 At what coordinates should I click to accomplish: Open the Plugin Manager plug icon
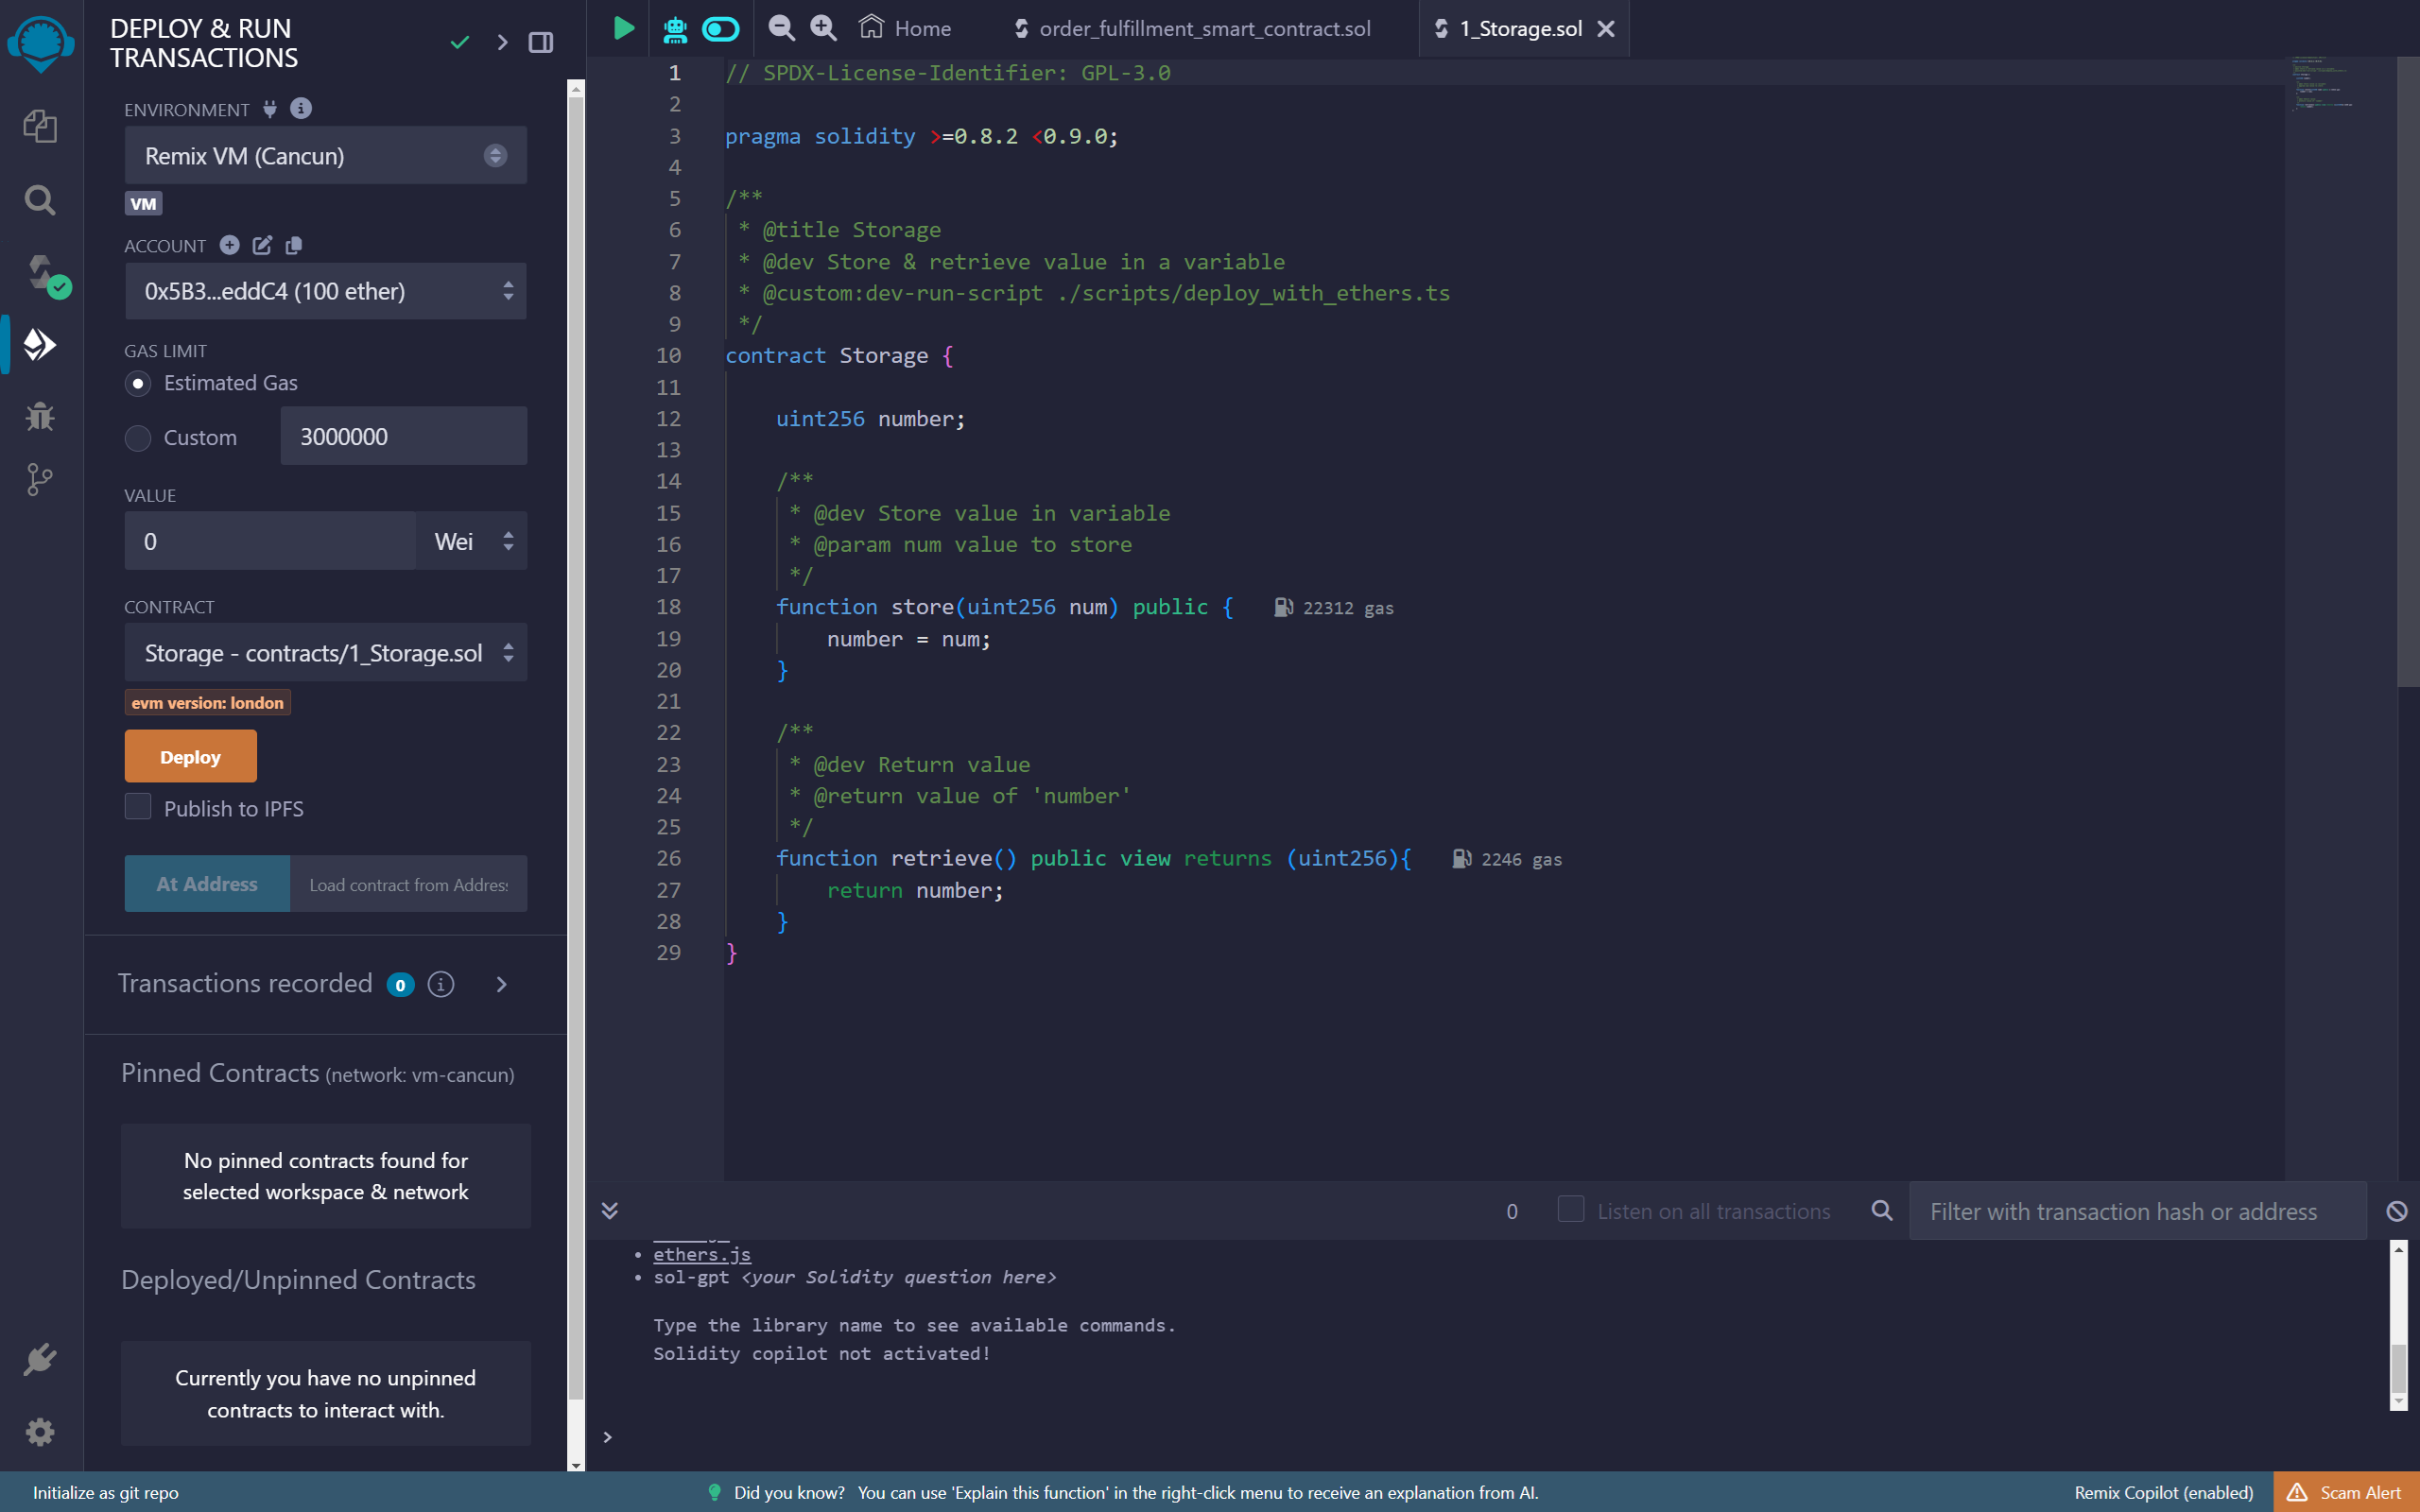tap(40, 1359)
